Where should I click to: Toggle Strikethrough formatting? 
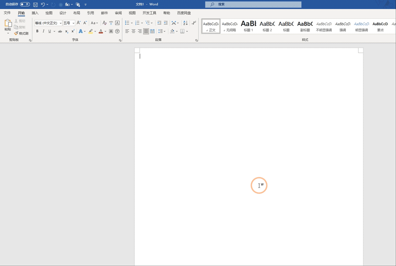[60, 31]
